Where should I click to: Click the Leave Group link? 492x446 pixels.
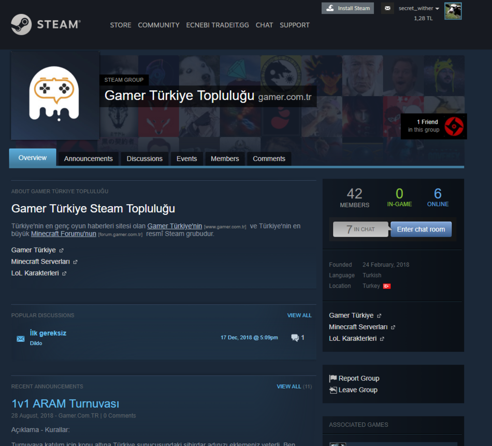[x=358, y=390]
